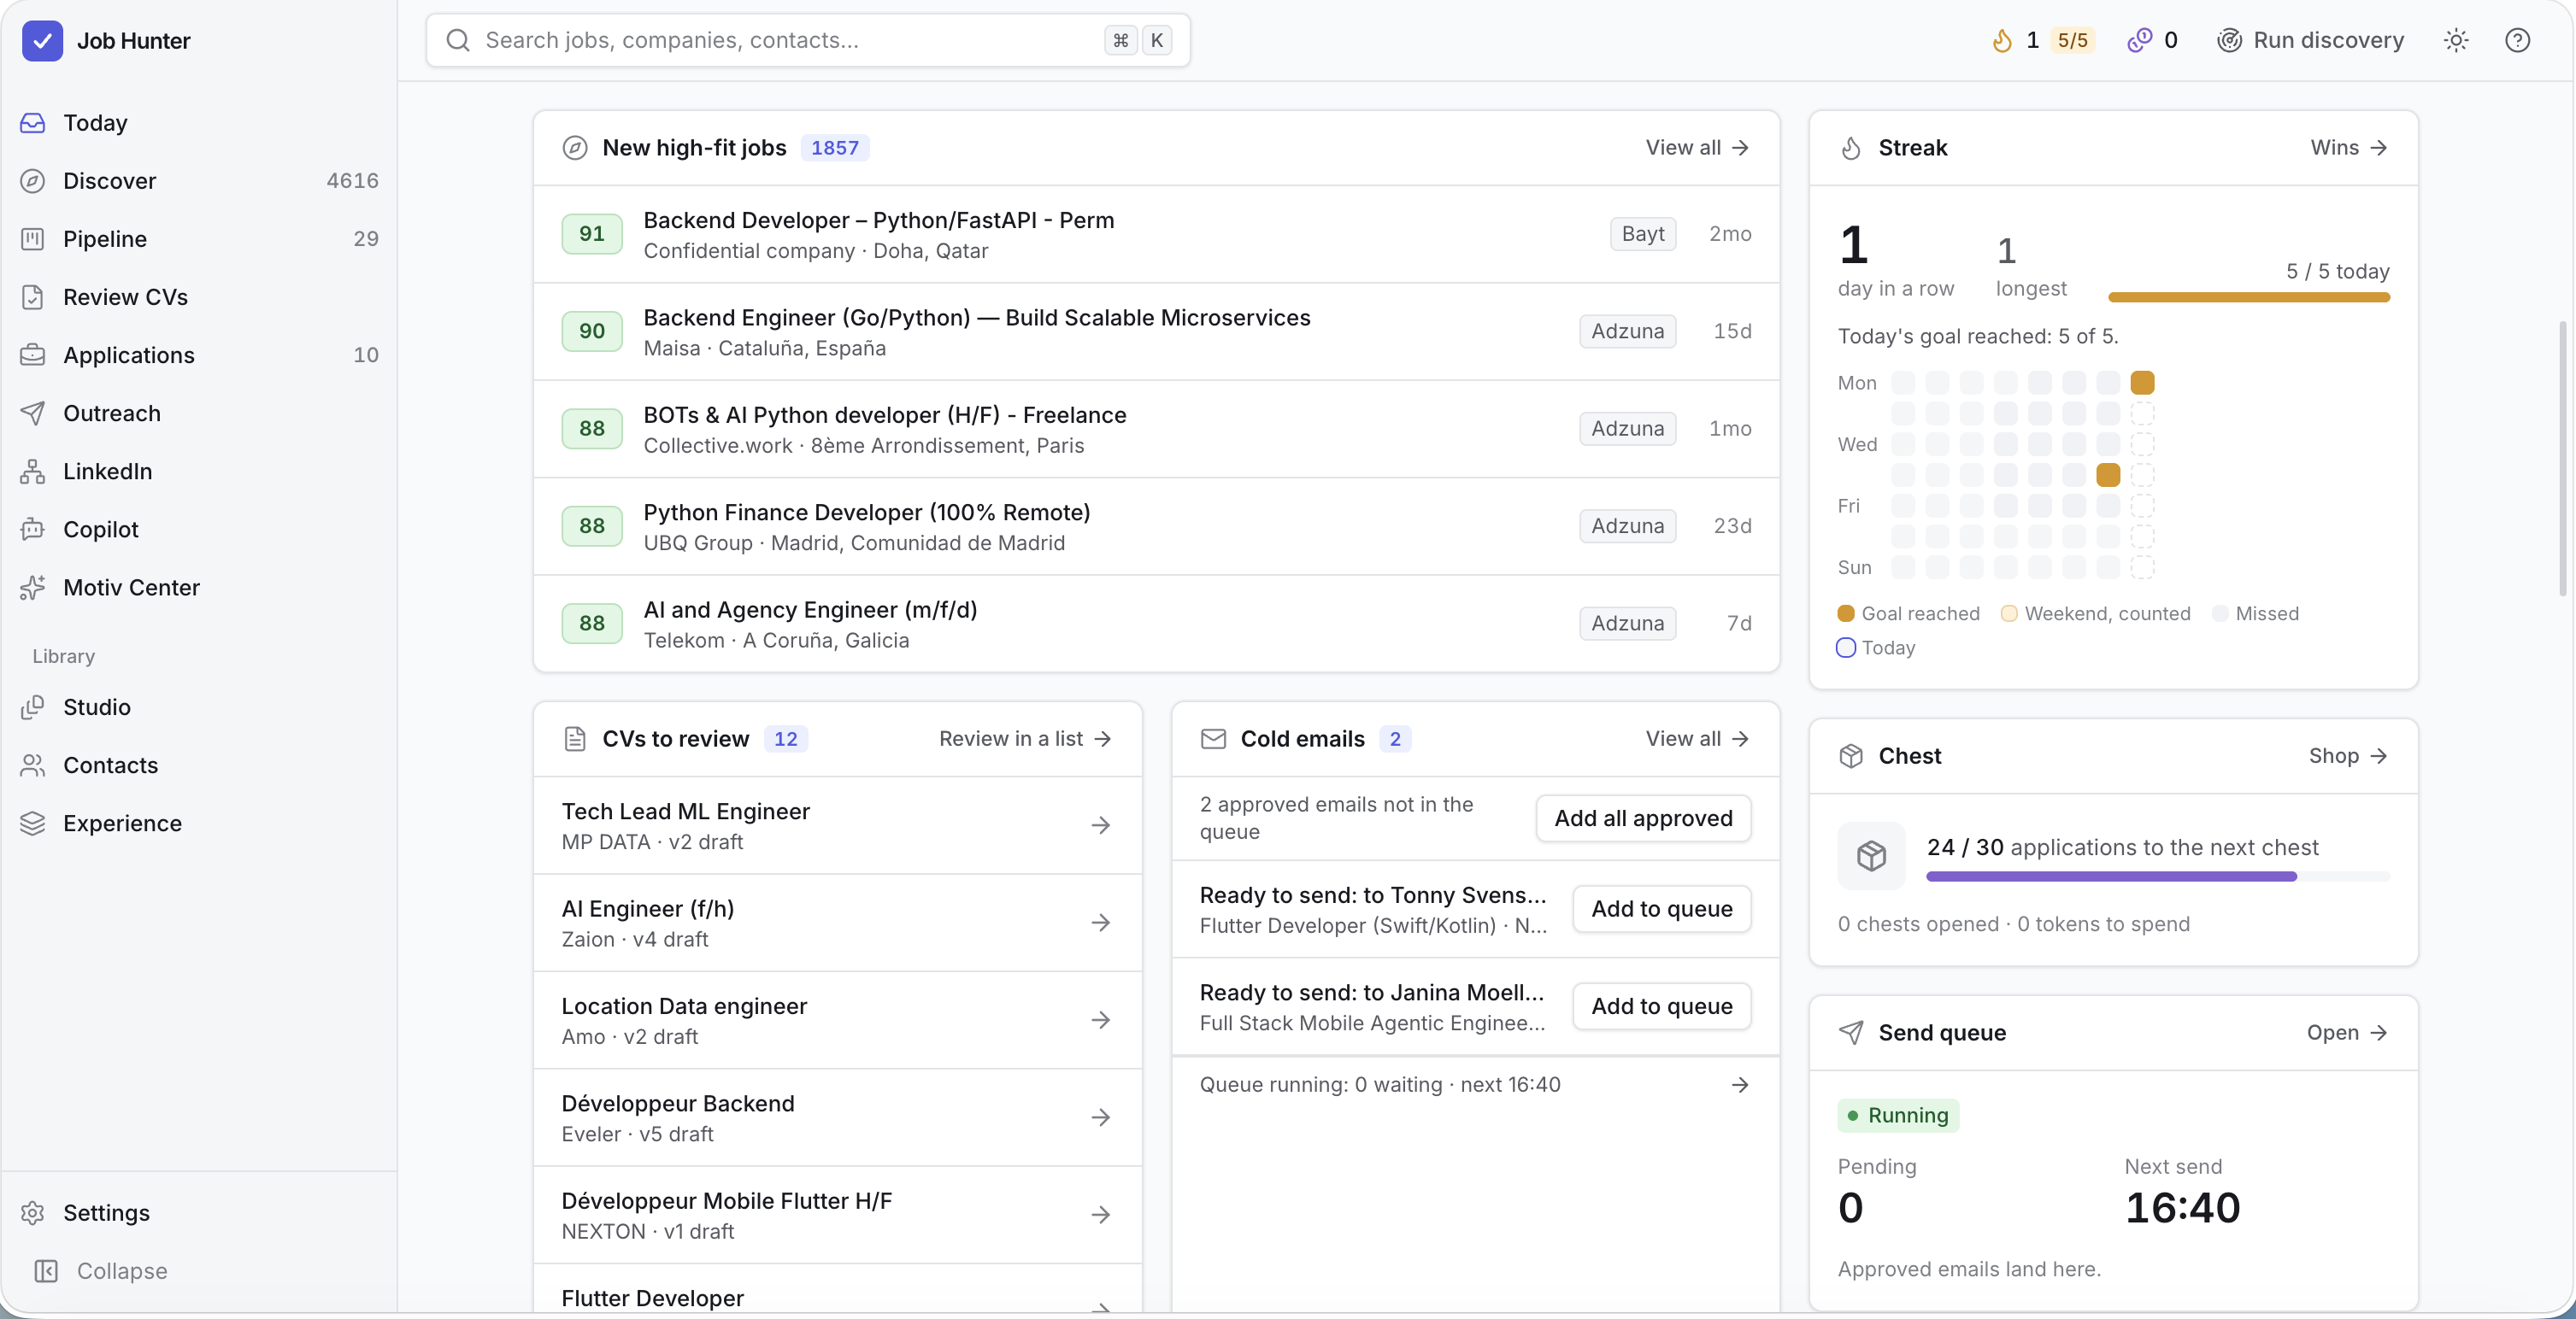Viewport: 2576px width, 1319px height.
Task: Click the Studio icon in Library
Action: pyautogui.click(x=33, y=706)
